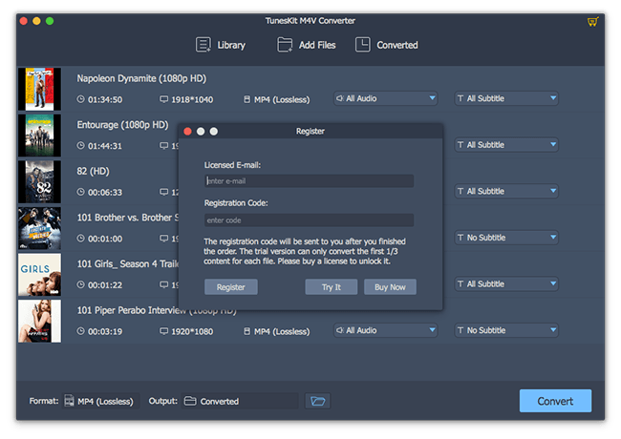Switch to the Converted tab label
The image size is (621, 439).
pos(397,45)
